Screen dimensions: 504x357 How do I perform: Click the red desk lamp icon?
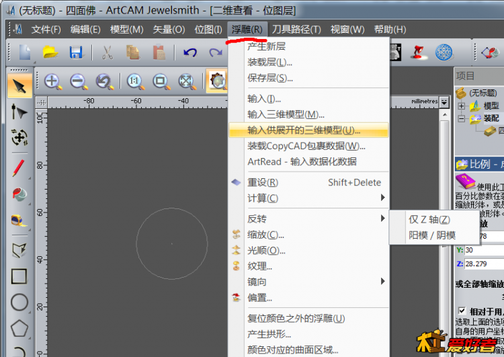pyautogui.click(x=418, y=52)
